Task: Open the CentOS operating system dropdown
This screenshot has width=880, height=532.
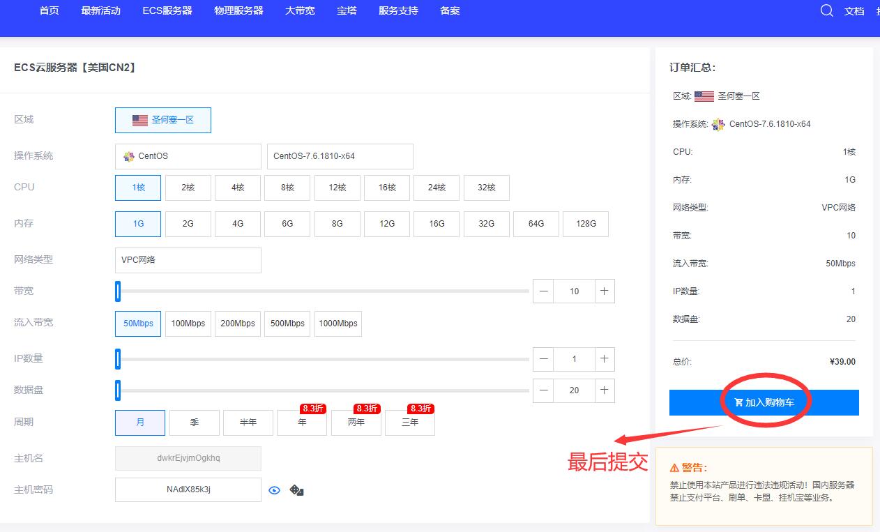Action: [x=188, y=156]
